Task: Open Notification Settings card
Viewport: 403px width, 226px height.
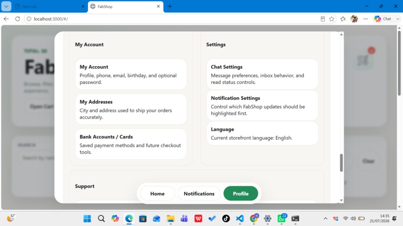Action: [262, 105]
